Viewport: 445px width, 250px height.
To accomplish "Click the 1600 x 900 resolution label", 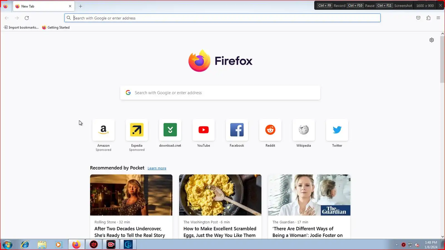I will point(425,6).
